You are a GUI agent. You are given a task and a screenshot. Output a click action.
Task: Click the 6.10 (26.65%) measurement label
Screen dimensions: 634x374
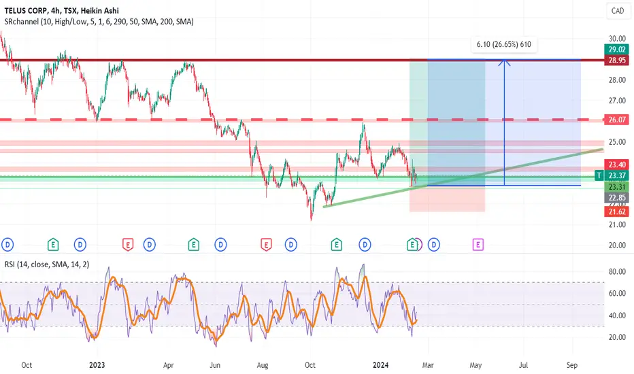[x=504, y=44]
